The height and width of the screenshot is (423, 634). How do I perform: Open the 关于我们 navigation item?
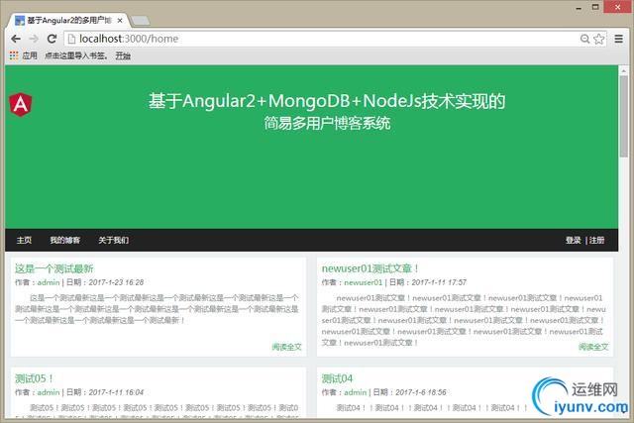pyautogui.click(x=114, y=240)
